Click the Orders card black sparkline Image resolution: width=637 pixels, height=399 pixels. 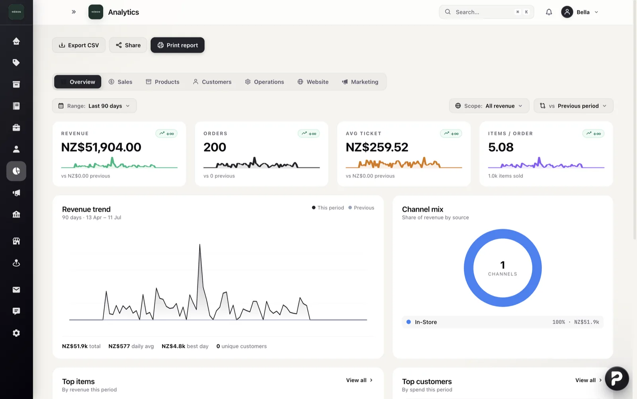click(262, 163)
